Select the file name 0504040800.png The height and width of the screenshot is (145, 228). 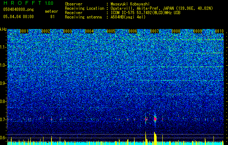point(18,10)
